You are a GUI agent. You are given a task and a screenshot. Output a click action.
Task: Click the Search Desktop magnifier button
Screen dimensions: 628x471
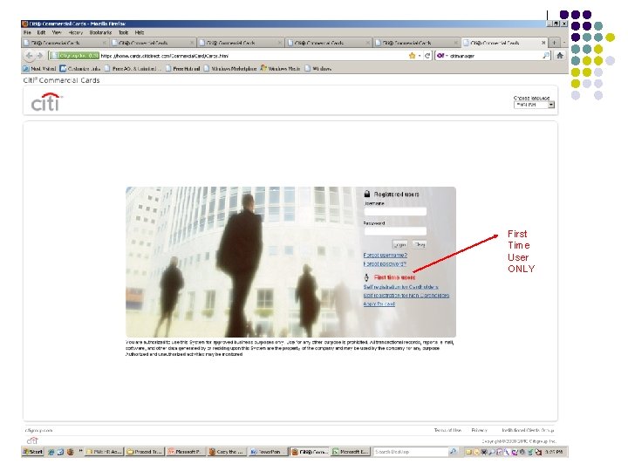coord(453,452)
